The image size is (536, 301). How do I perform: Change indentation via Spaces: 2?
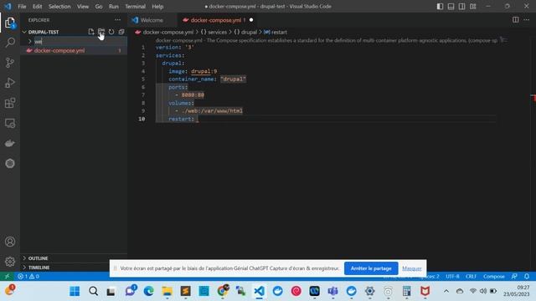tap(430, 277)
